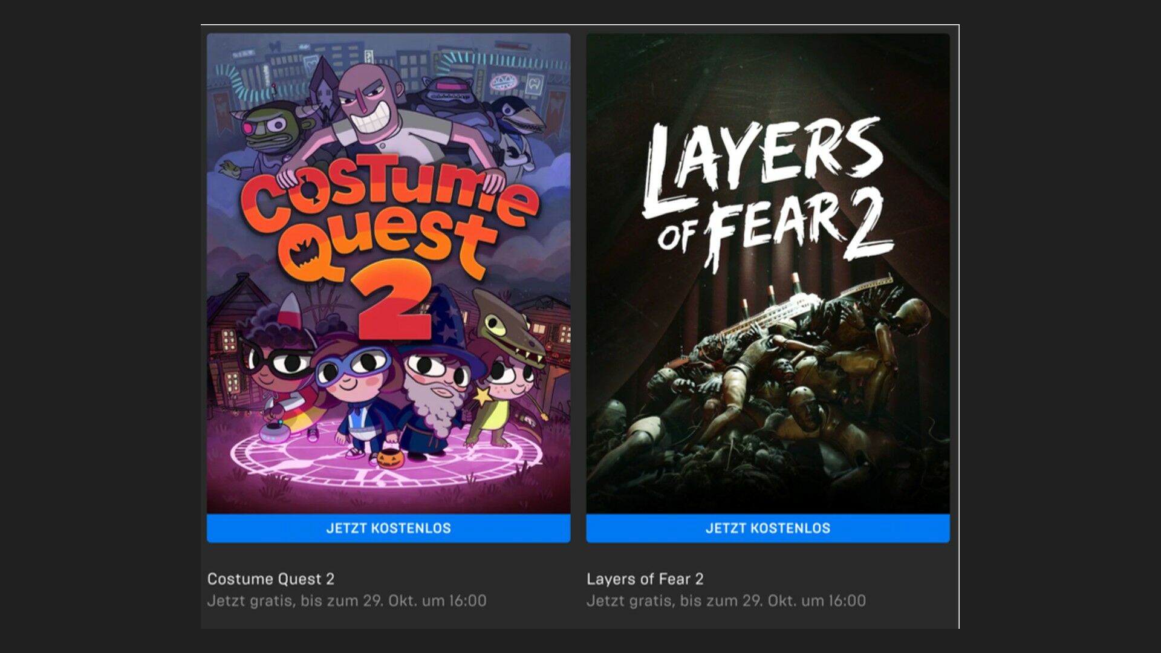
Task: Click JETZT KOSTENLOS under Layers of Fear 2
Action: (x=767, y=528)
